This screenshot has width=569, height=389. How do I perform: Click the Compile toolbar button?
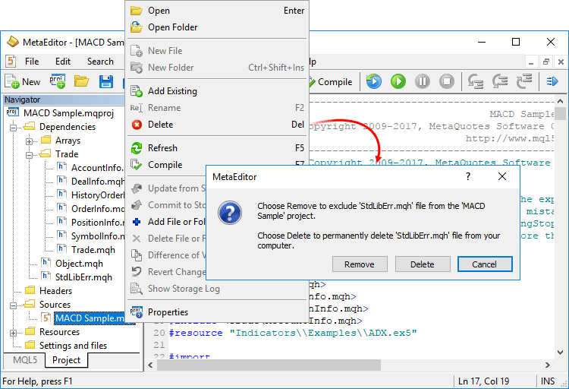coord(331,82)
